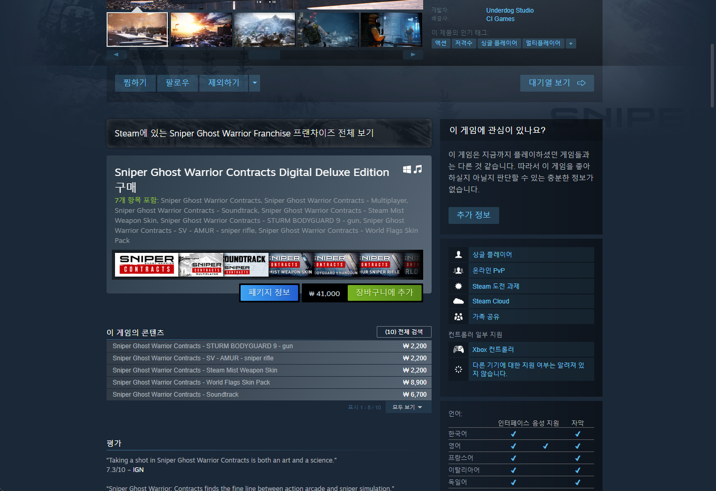Viewport: 716px width, 491px height.
Task: Open Soundtrack DLC row
Action: click(269, 395)
